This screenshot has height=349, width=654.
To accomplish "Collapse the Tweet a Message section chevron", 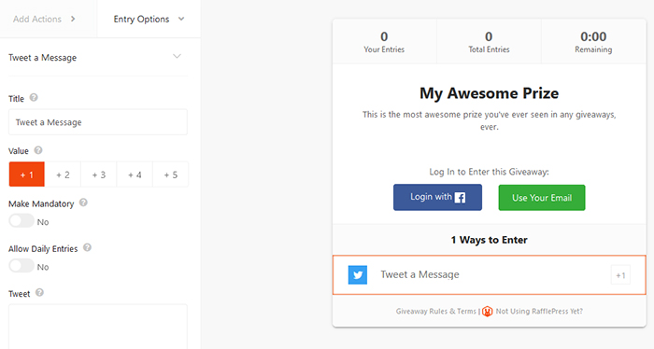I will pyautogui.click(x=177, y=56).
